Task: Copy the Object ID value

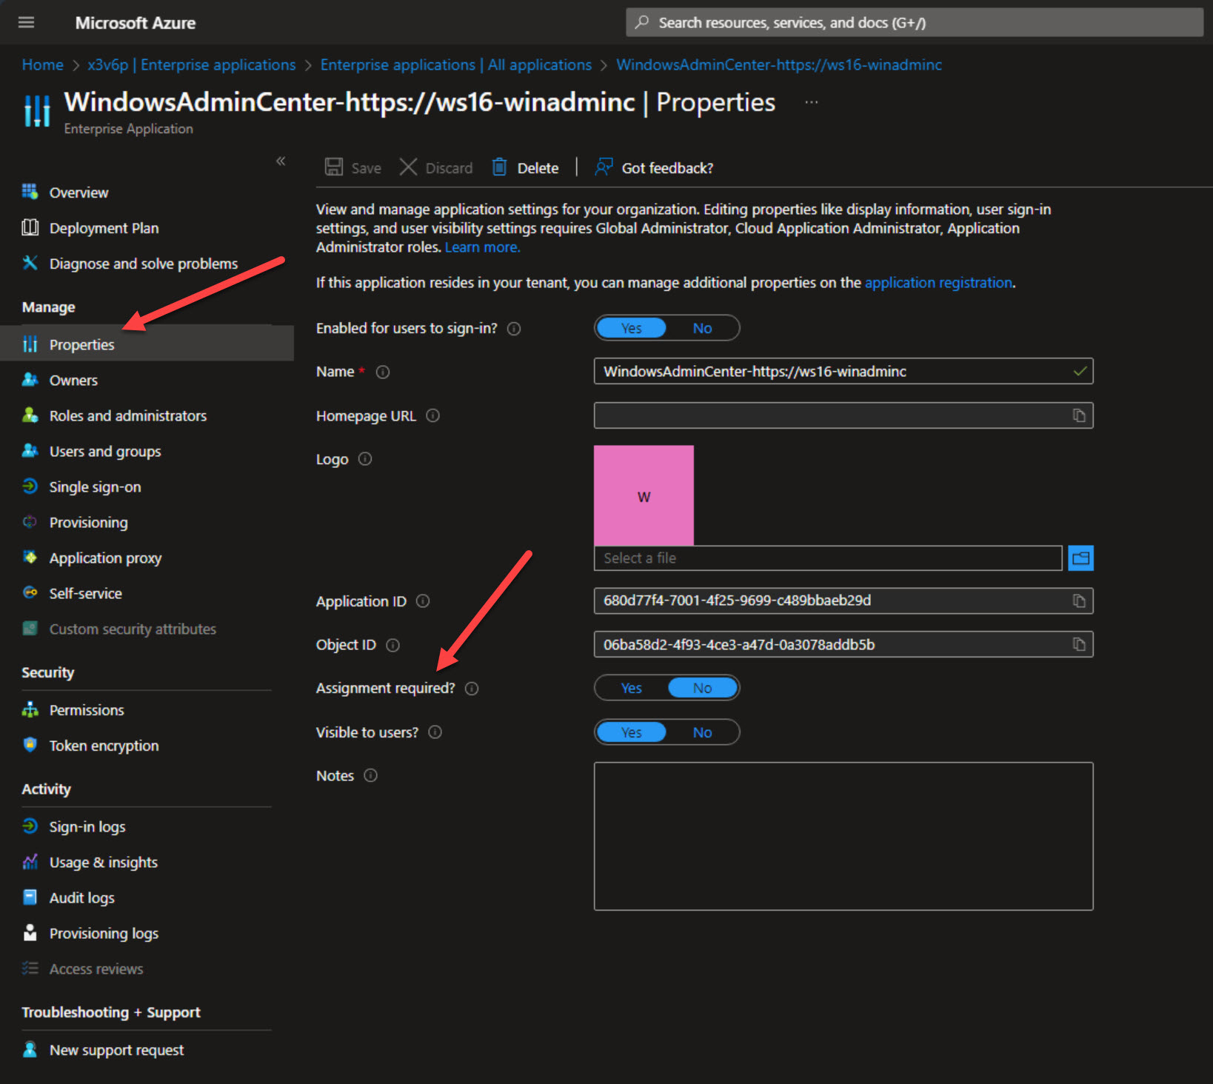Action: (1079, 644)
